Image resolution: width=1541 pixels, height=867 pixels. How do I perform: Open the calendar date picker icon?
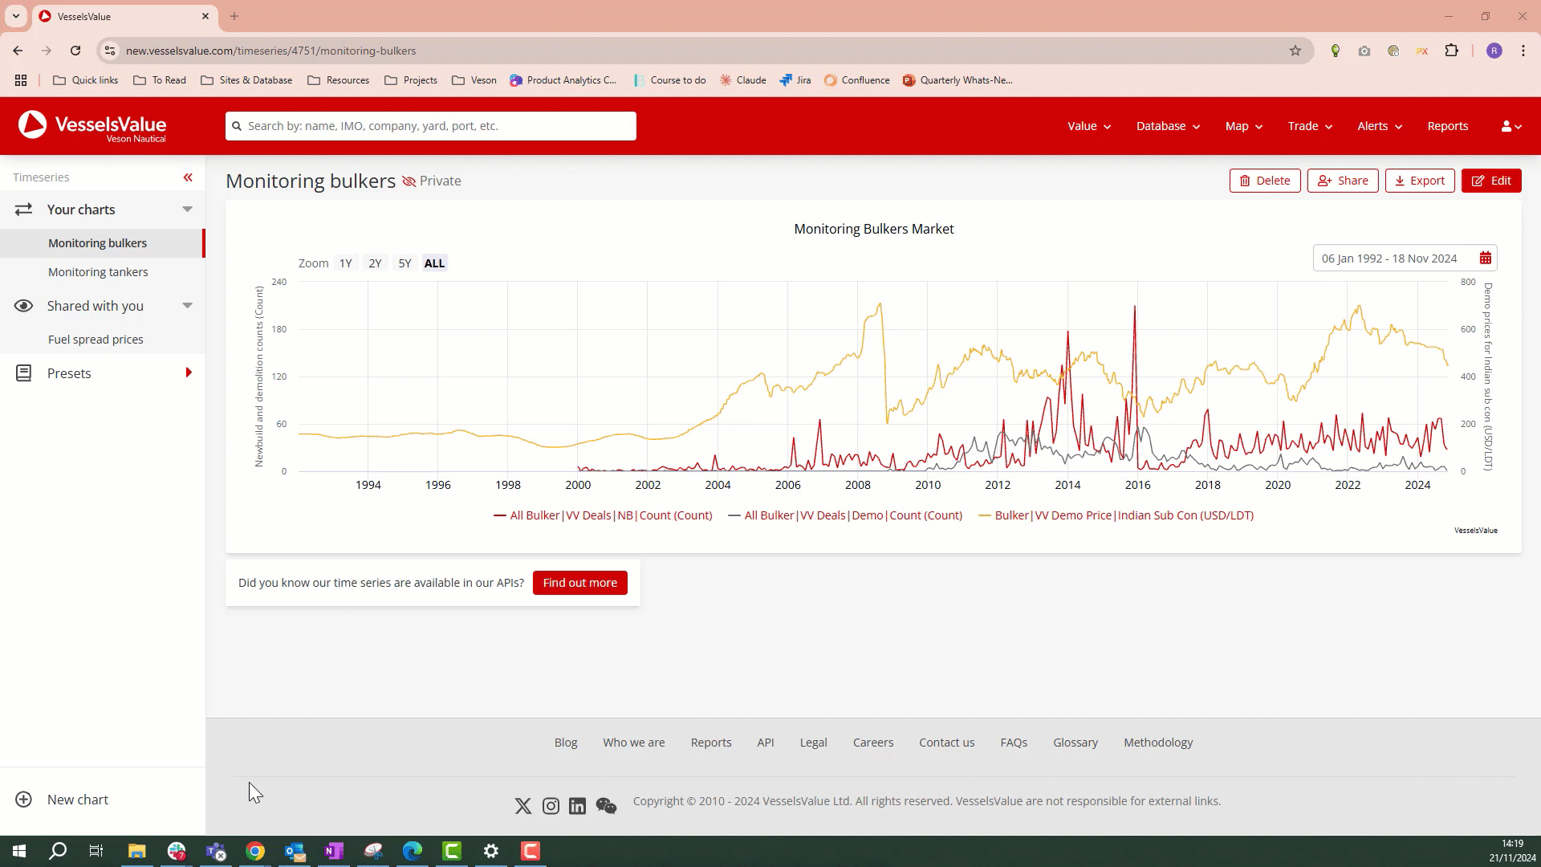[1486, 258]
